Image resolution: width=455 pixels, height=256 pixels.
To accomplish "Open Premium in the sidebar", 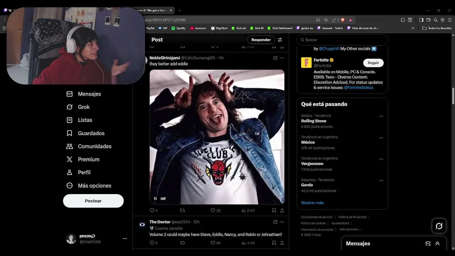I will (83, 160).
